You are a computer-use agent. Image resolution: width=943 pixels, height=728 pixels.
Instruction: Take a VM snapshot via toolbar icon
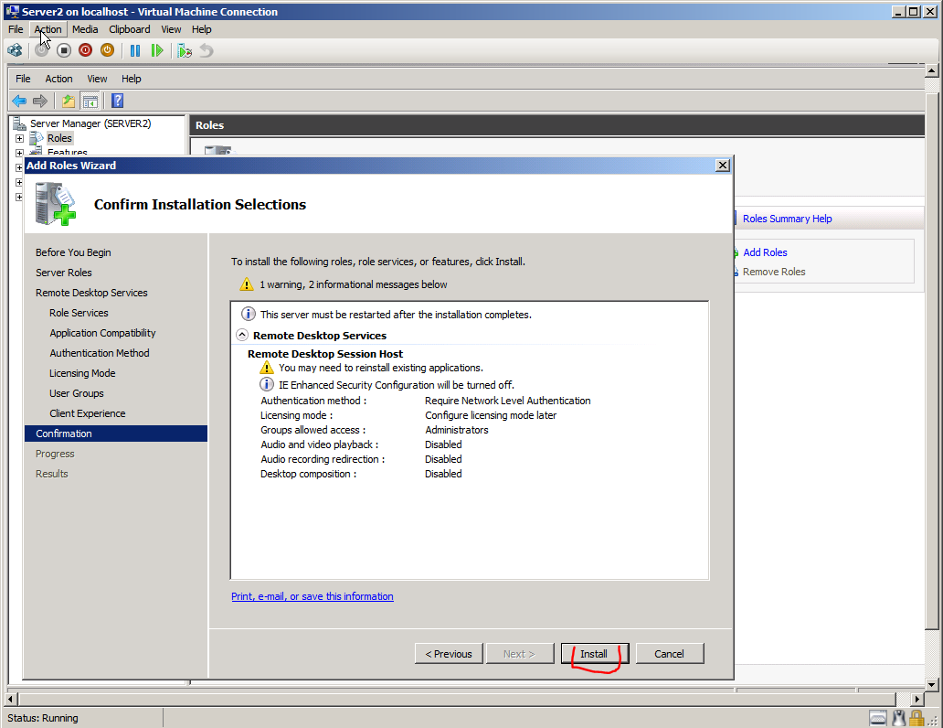pyautogui.click(x=185, y=50)
